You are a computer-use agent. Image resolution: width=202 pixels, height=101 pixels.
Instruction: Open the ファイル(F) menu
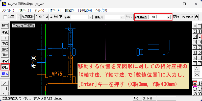[8, 10]
